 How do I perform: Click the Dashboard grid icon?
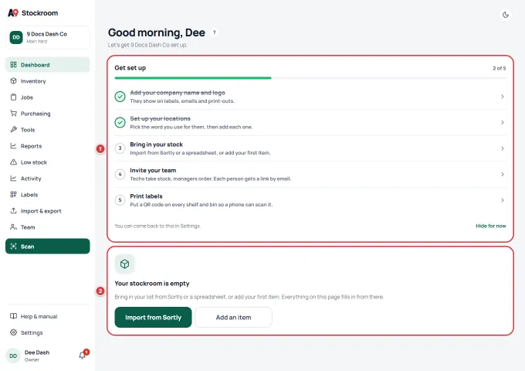coord(13,65)
